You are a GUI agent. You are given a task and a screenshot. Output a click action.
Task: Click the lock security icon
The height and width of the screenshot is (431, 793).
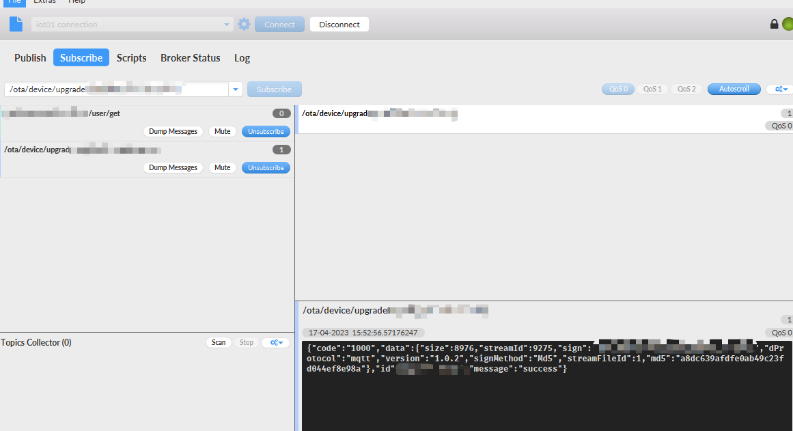click(774, 24)
